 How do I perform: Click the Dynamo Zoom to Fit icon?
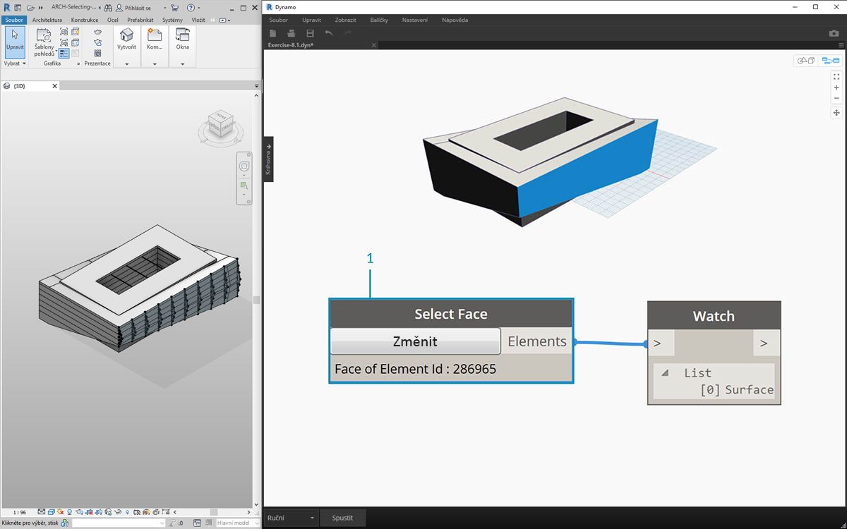pos(836,76)
